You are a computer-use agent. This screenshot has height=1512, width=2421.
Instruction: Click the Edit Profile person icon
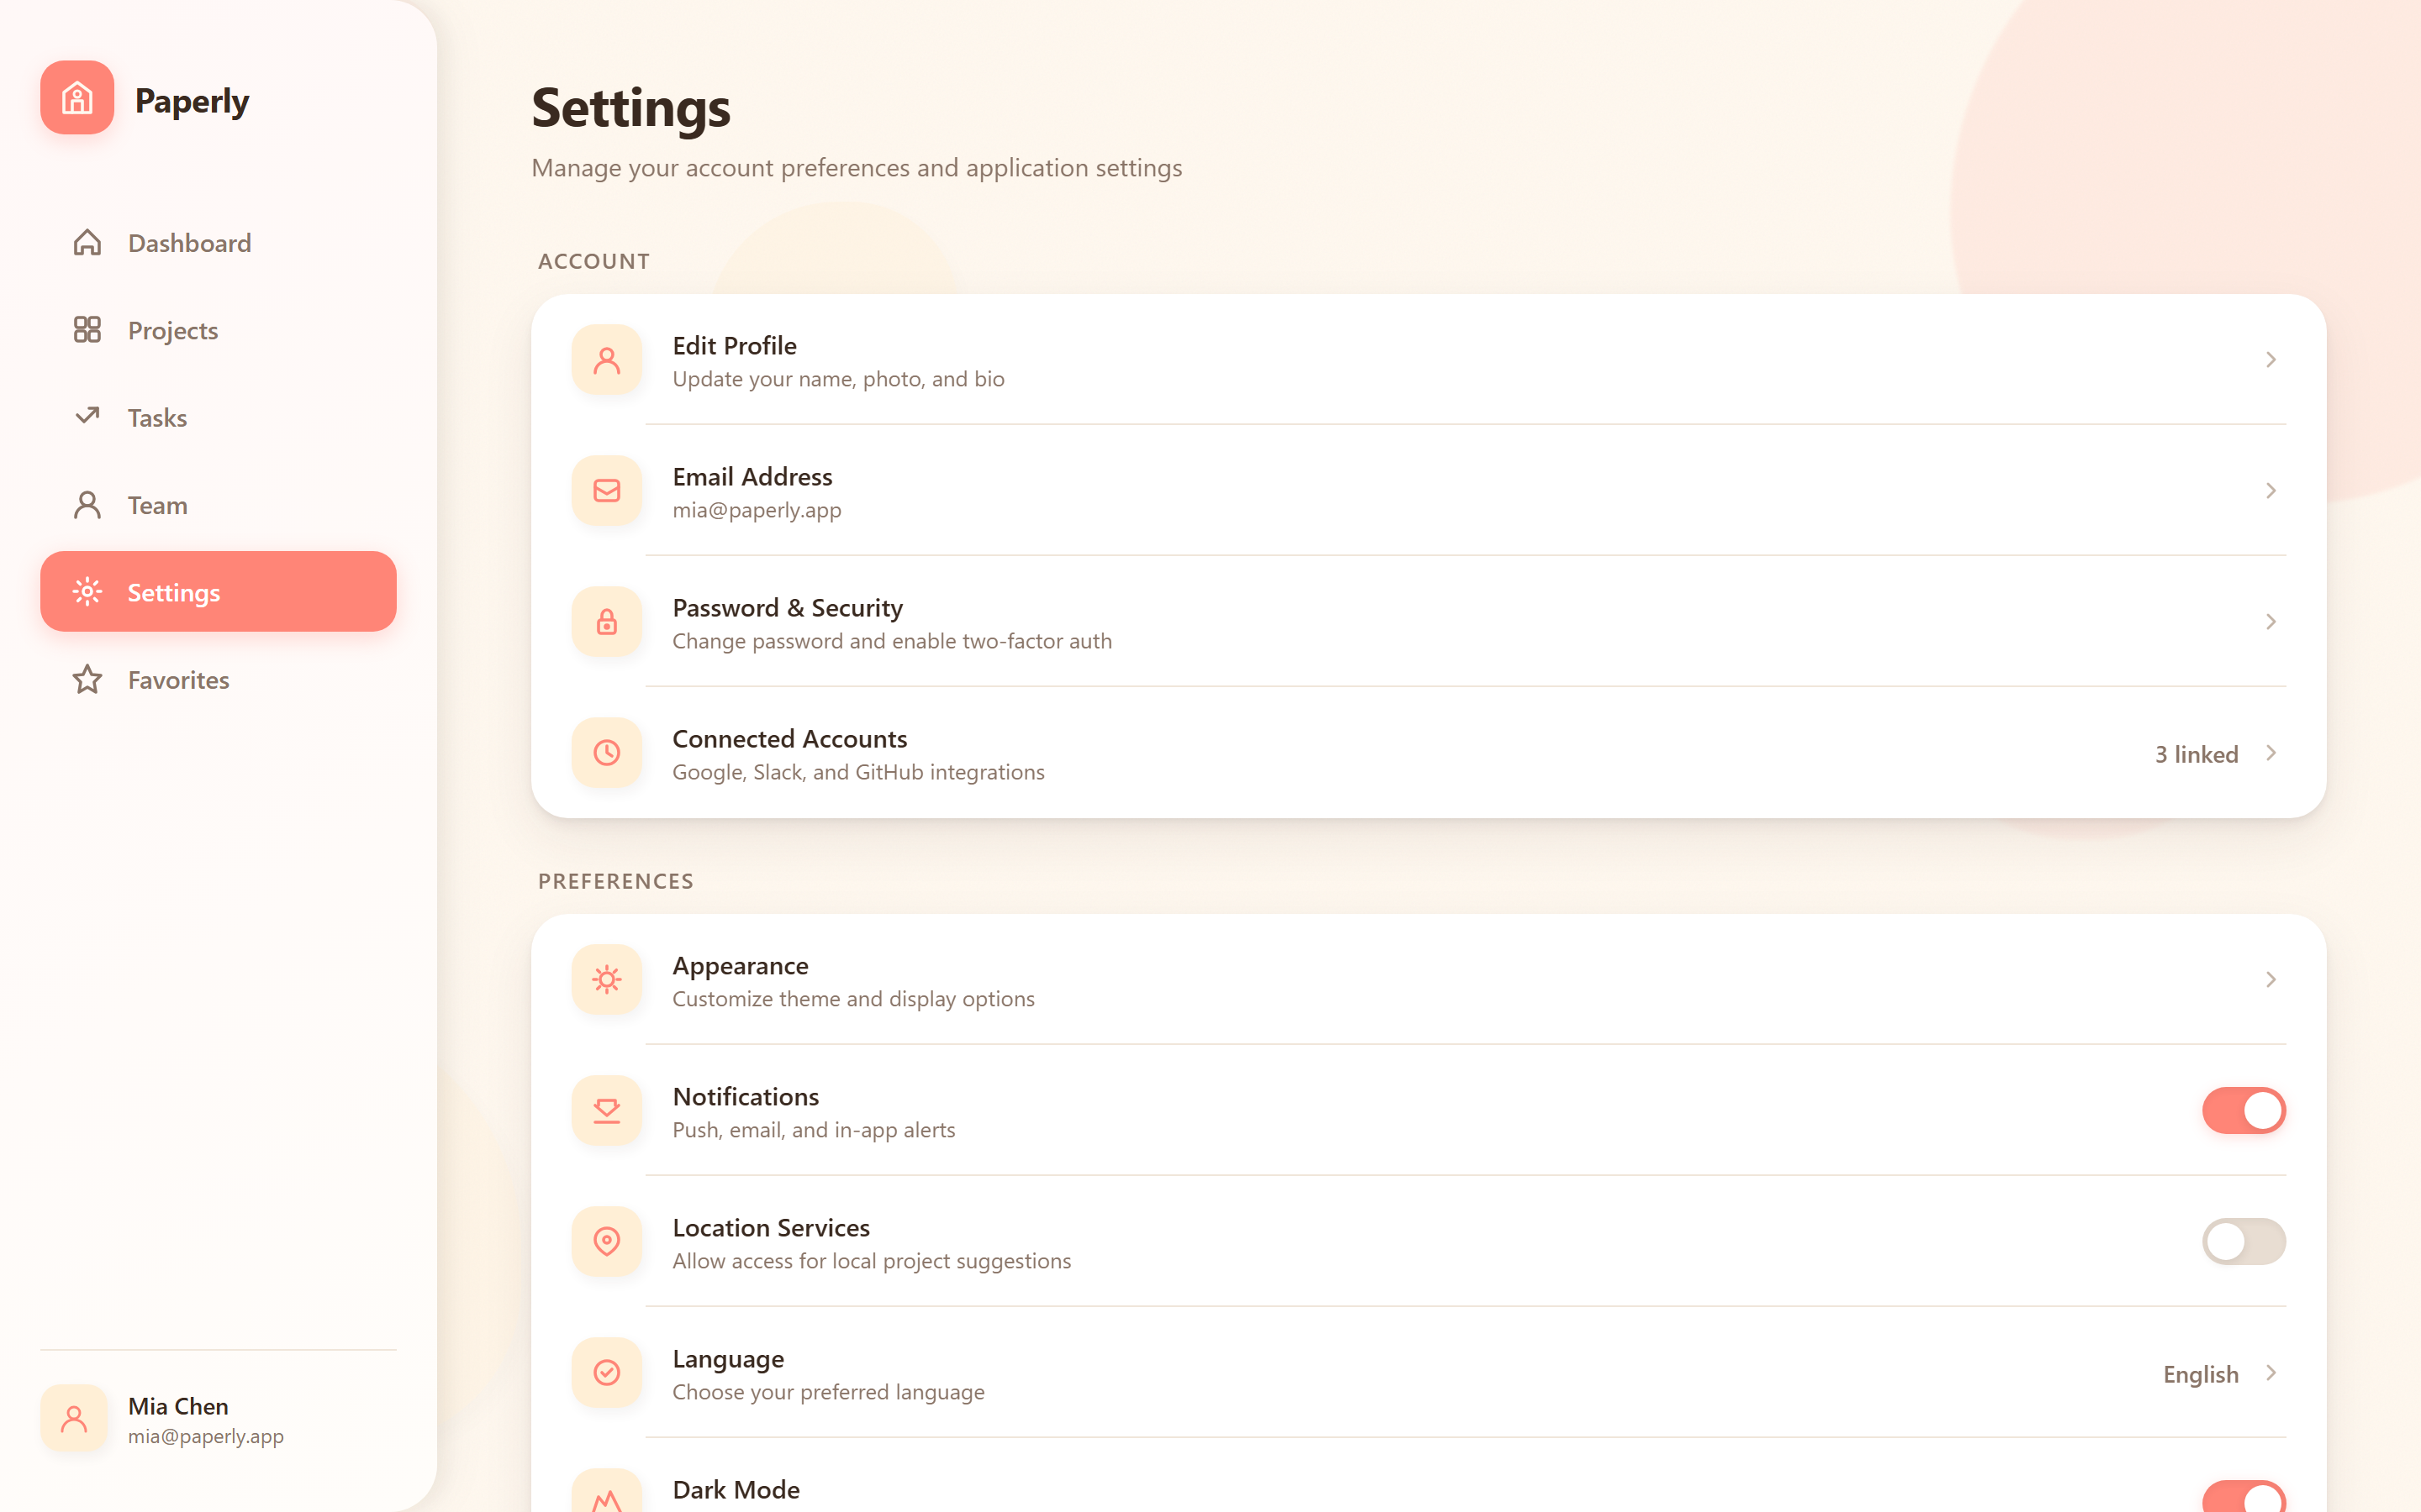606,360
